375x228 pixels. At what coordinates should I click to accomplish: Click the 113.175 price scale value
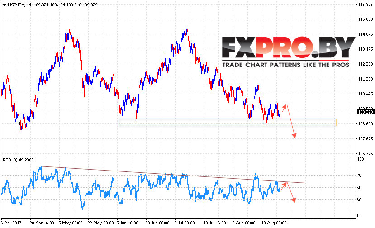pos(366,49)
